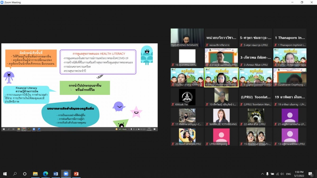Expand the hidden system tray icons
317x178 pixels.
point(262,174)
